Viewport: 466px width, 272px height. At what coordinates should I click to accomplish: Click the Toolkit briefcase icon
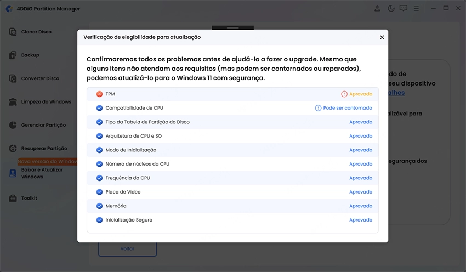[x=13, y=198]
